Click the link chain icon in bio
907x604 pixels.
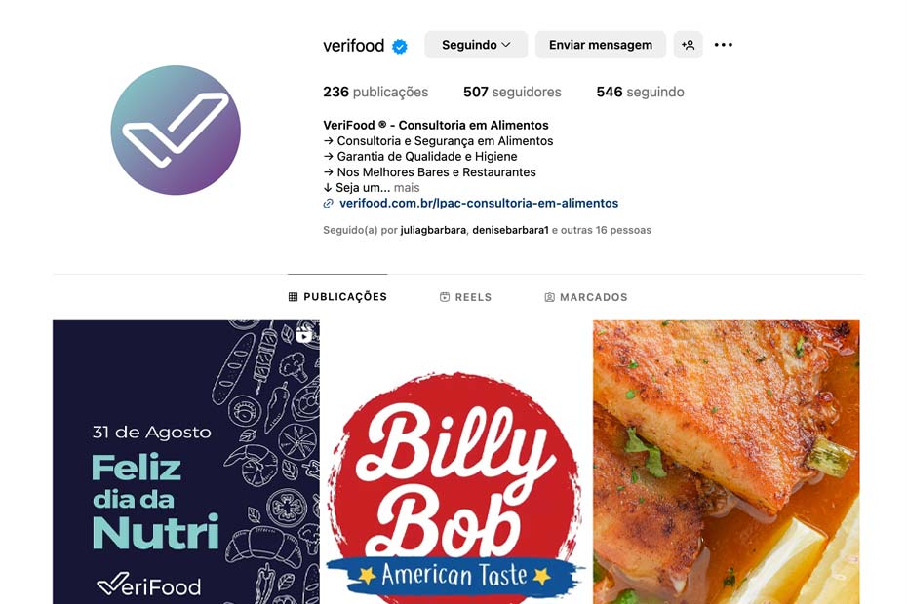point(328,204)
